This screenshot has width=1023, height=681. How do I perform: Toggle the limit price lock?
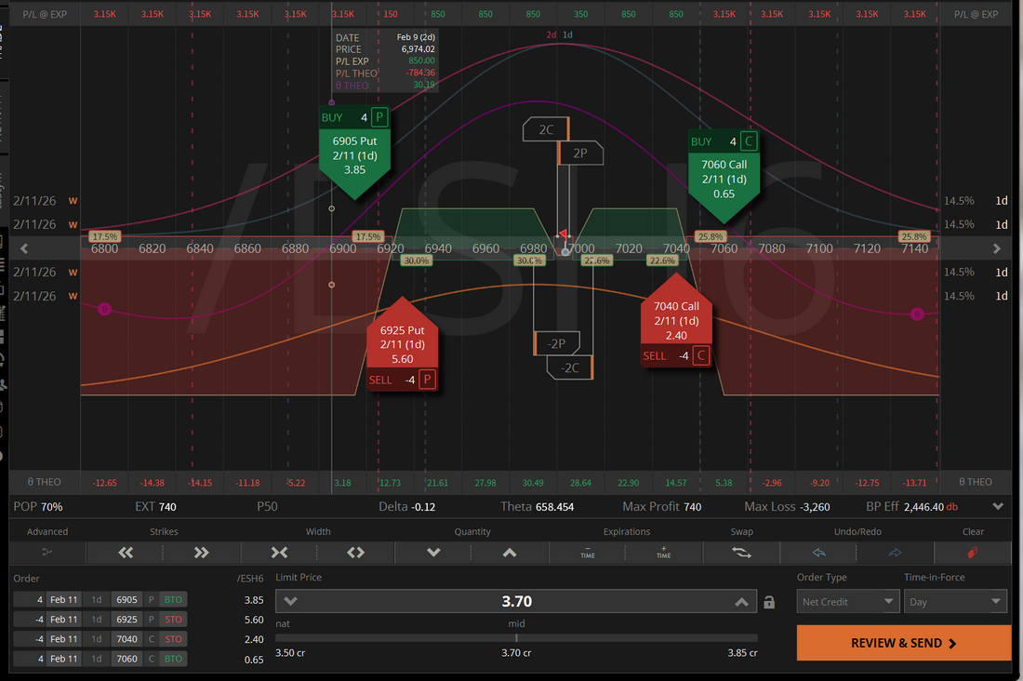(x=769, y=603)
